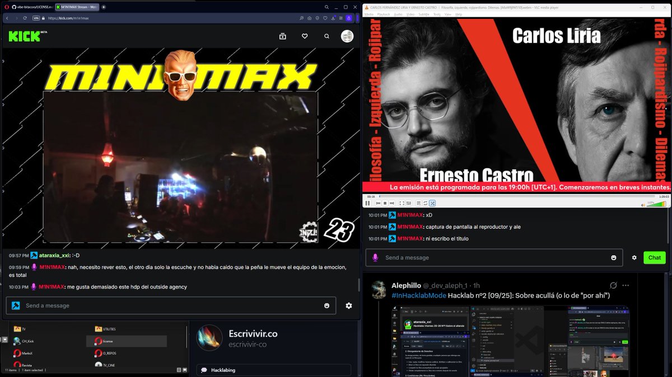Open left chat settings gear

(349, 305)
